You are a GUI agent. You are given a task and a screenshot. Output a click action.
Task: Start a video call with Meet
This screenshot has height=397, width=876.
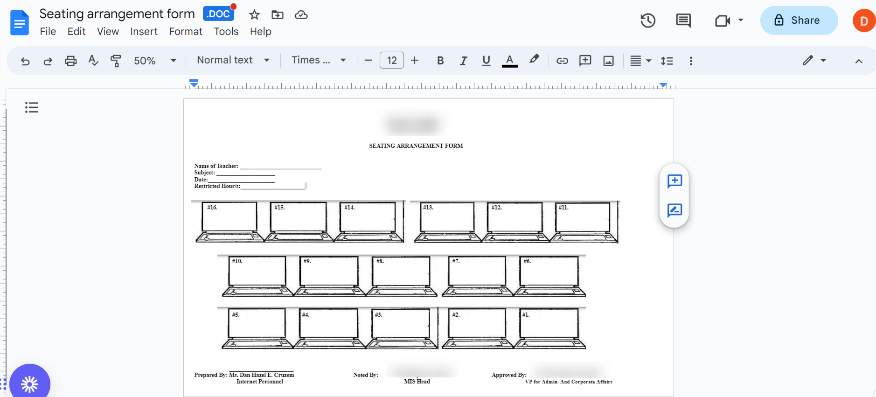pos(723,21)
